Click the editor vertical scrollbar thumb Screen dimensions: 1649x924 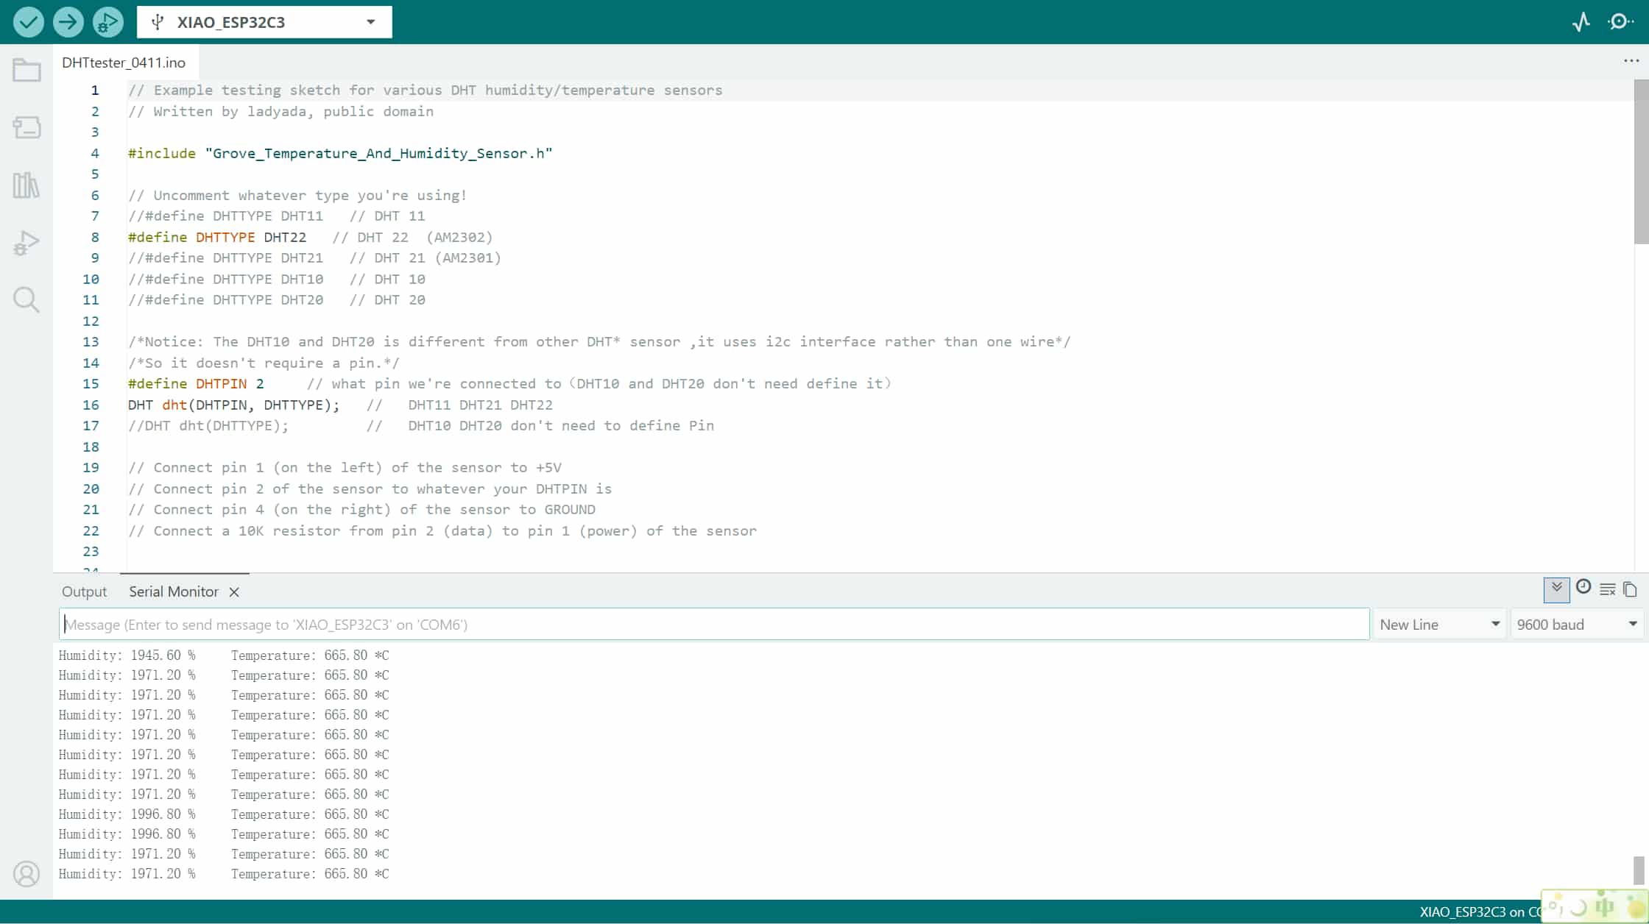pos(1641,162)
